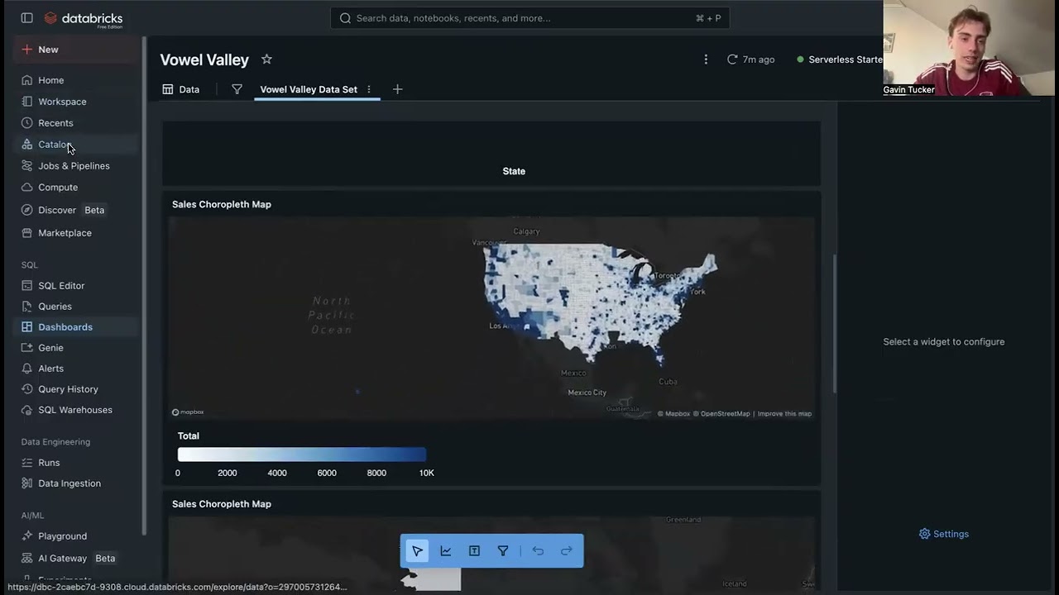Open Discover Beta page
This screenshot has width=1059, height=595.
pos(77,210)
